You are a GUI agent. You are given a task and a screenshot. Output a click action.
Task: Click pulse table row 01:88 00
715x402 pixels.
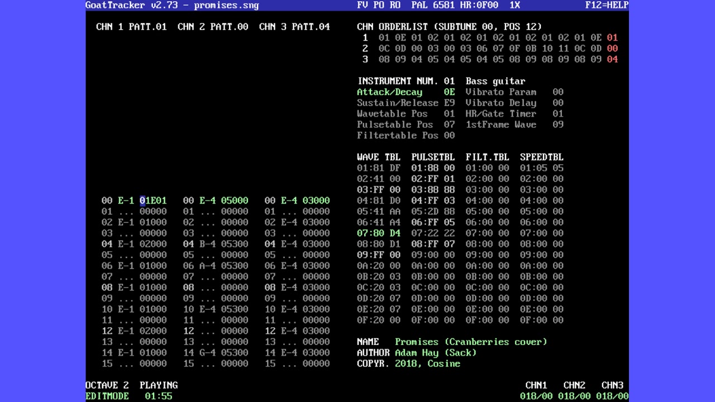[433, 168]
